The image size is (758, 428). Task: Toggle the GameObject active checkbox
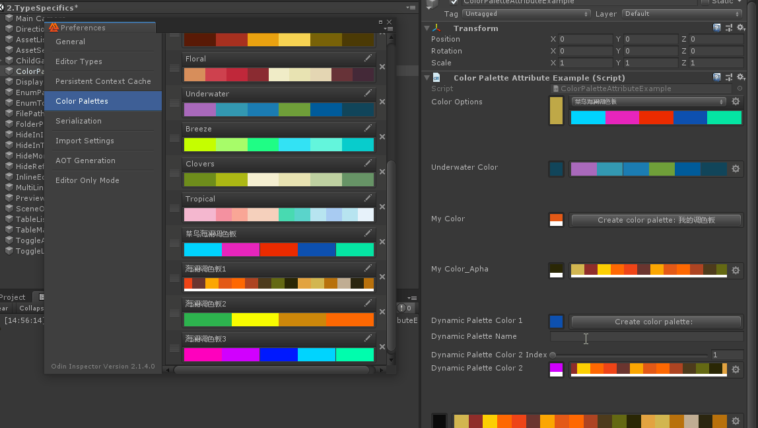[454, 2]
